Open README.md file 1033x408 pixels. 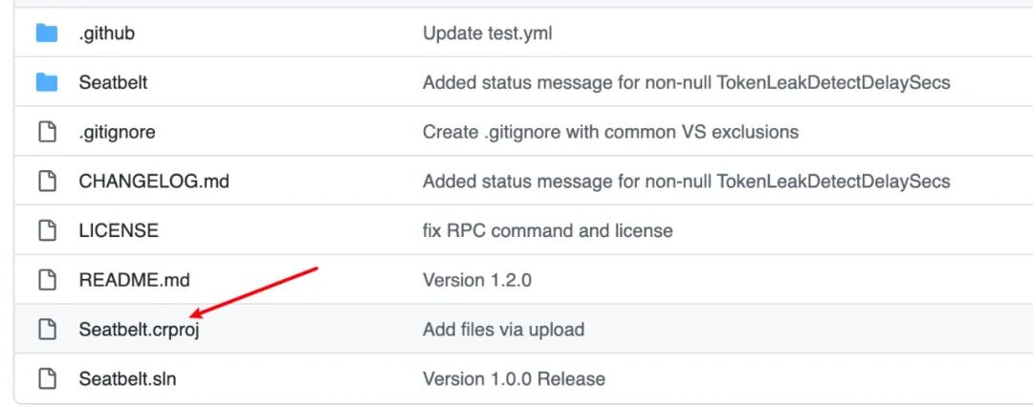[134, 280]
